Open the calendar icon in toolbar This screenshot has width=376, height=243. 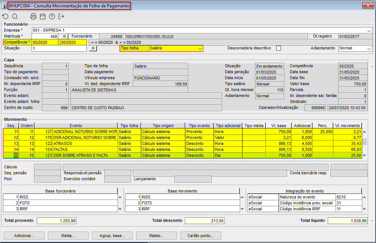[43, 16]
